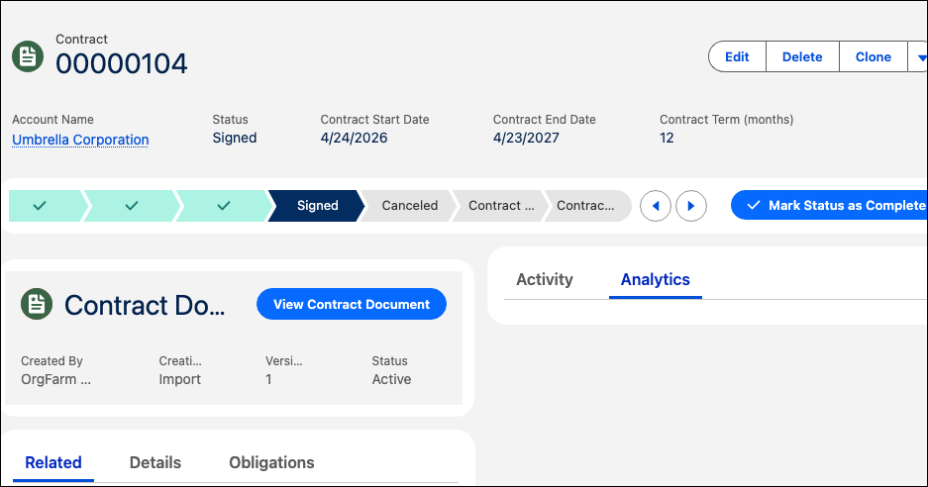This screenshot has width=928, height=487.
Task: Click the Import value on the document card
Action: point(180,379)
